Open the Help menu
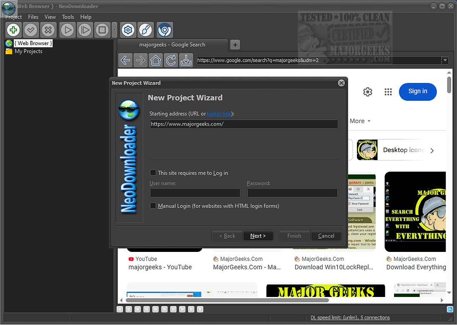The height and width of the screenshot is (325, 457). tap(86, 17)
